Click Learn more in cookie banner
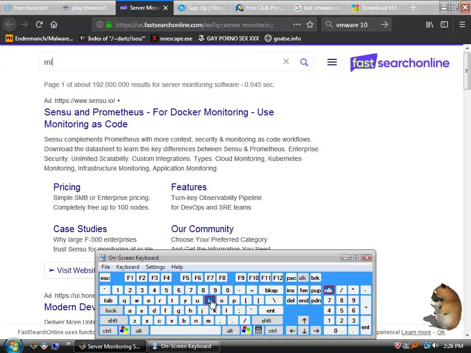The width and height of the screenshot is (471, 353). [x=416, y=332]
